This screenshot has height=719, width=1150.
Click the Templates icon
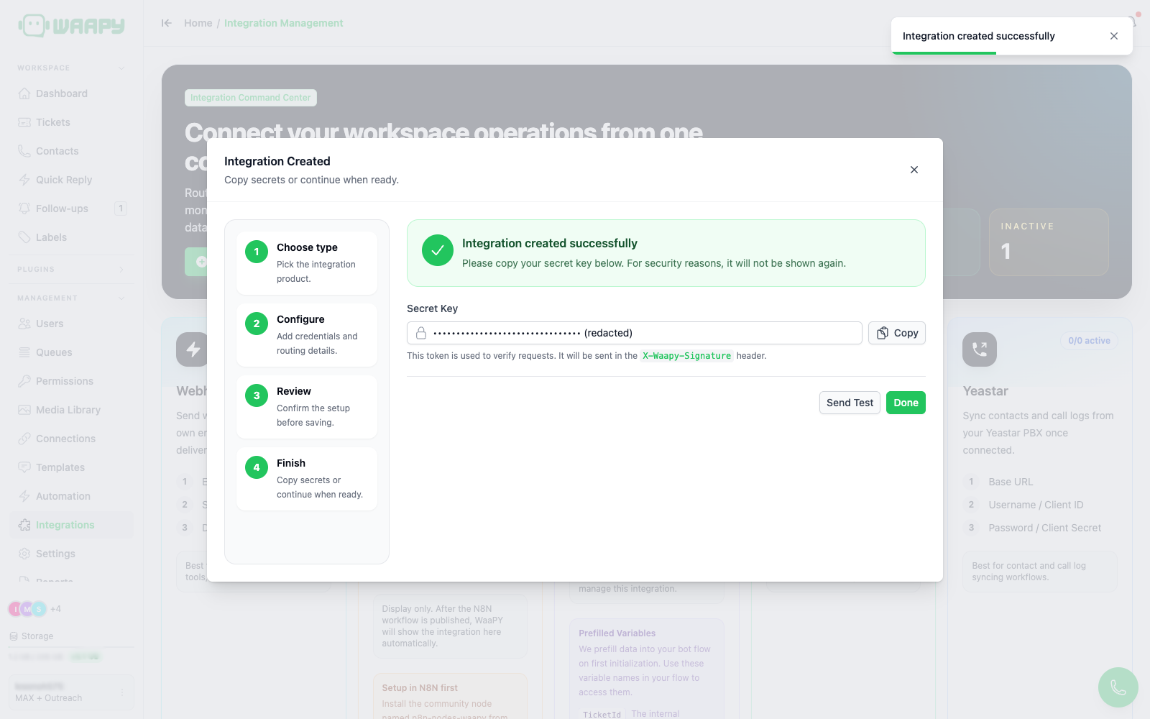click(24, 467)
